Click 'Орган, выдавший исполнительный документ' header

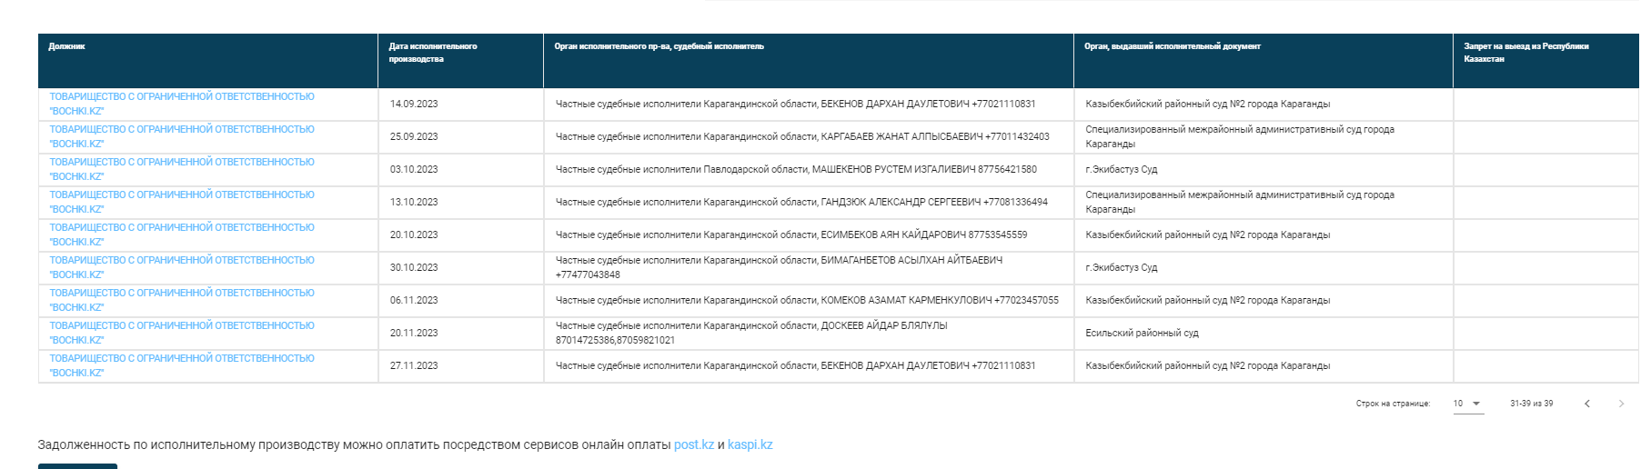[x=1172, y=46]
